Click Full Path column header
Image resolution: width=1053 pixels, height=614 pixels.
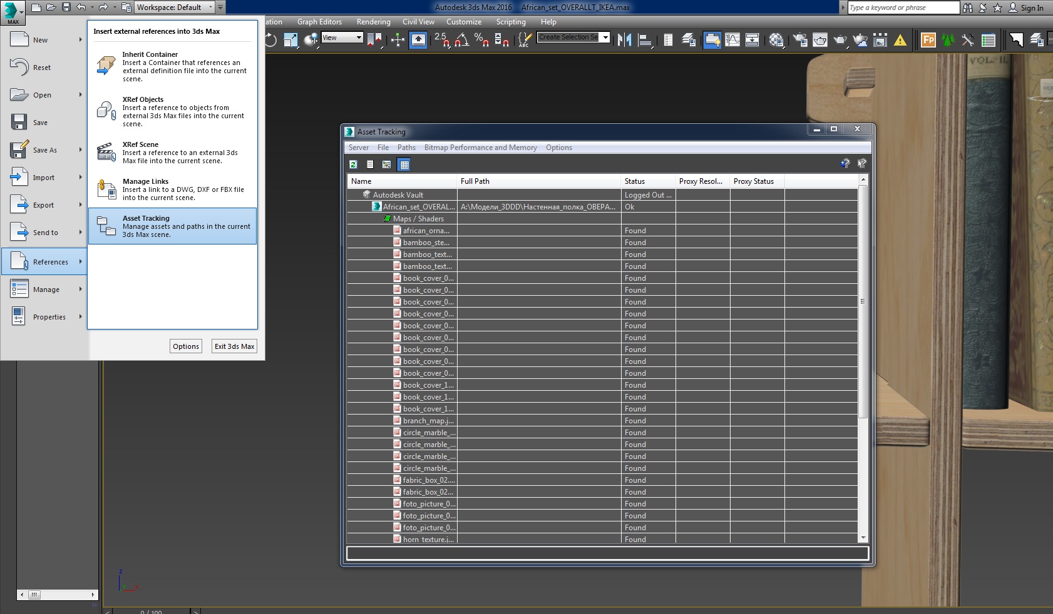coord(539,181)
